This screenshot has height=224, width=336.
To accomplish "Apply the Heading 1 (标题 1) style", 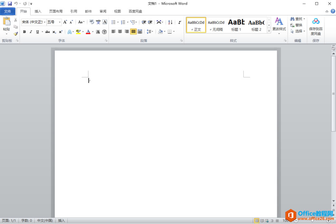I will [x=236, y=25].
